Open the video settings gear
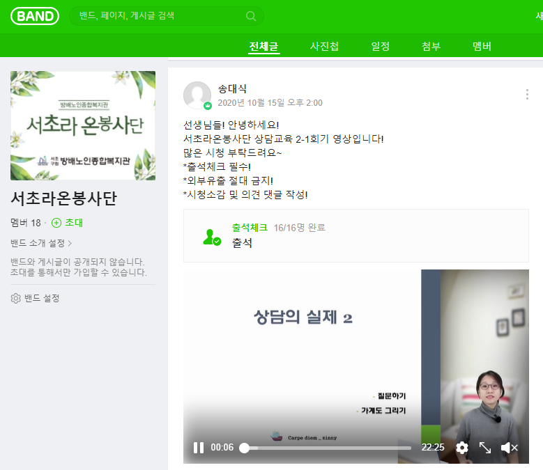Image resolution: width=543 pixels, height=470 pixels. 462,448
